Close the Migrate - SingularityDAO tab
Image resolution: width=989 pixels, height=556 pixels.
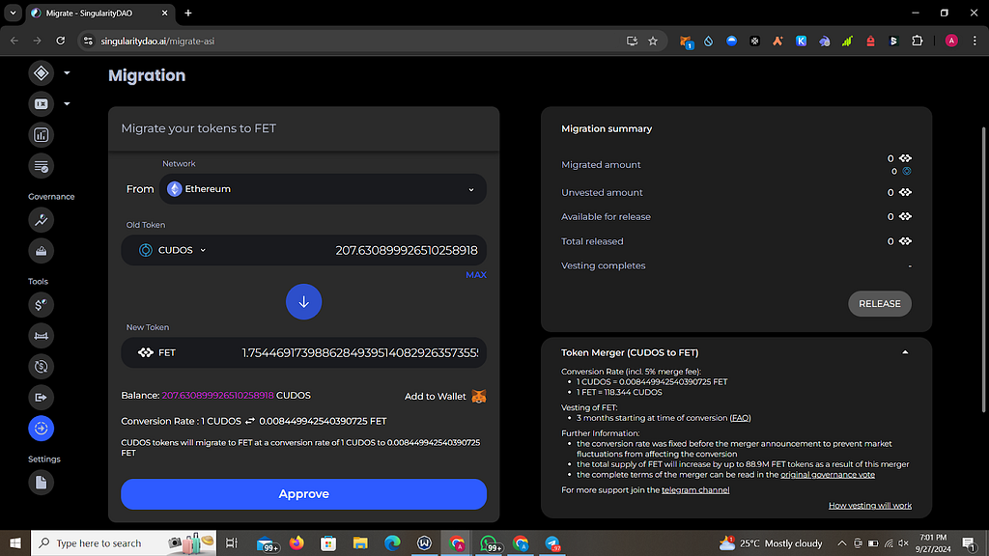pos(164,13)
